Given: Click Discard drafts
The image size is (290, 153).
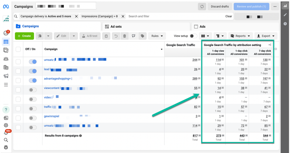Looking at the screenshot, I should pos(220,6).
